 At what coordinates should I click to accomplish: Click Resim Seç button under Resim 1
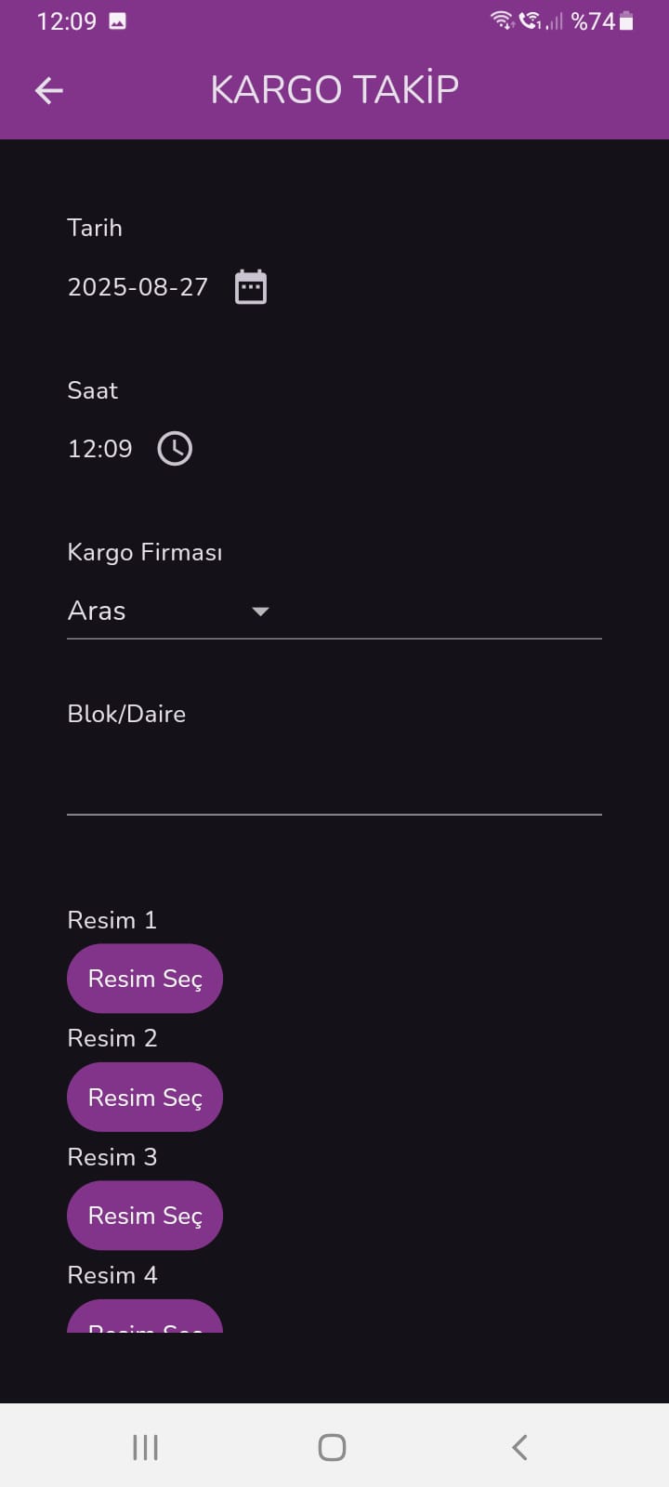click(145, 979)
